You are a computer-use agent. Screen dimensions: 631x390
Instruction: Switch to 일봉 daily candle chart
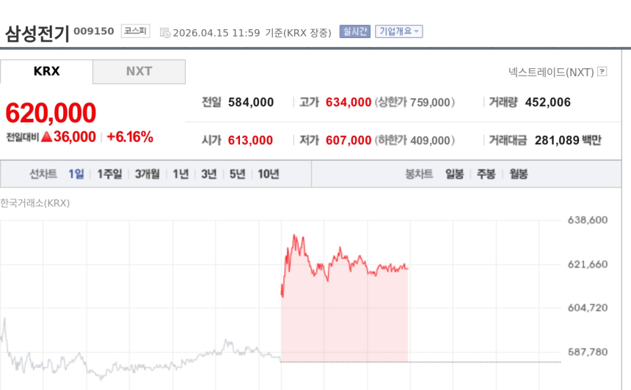[454, 174]
